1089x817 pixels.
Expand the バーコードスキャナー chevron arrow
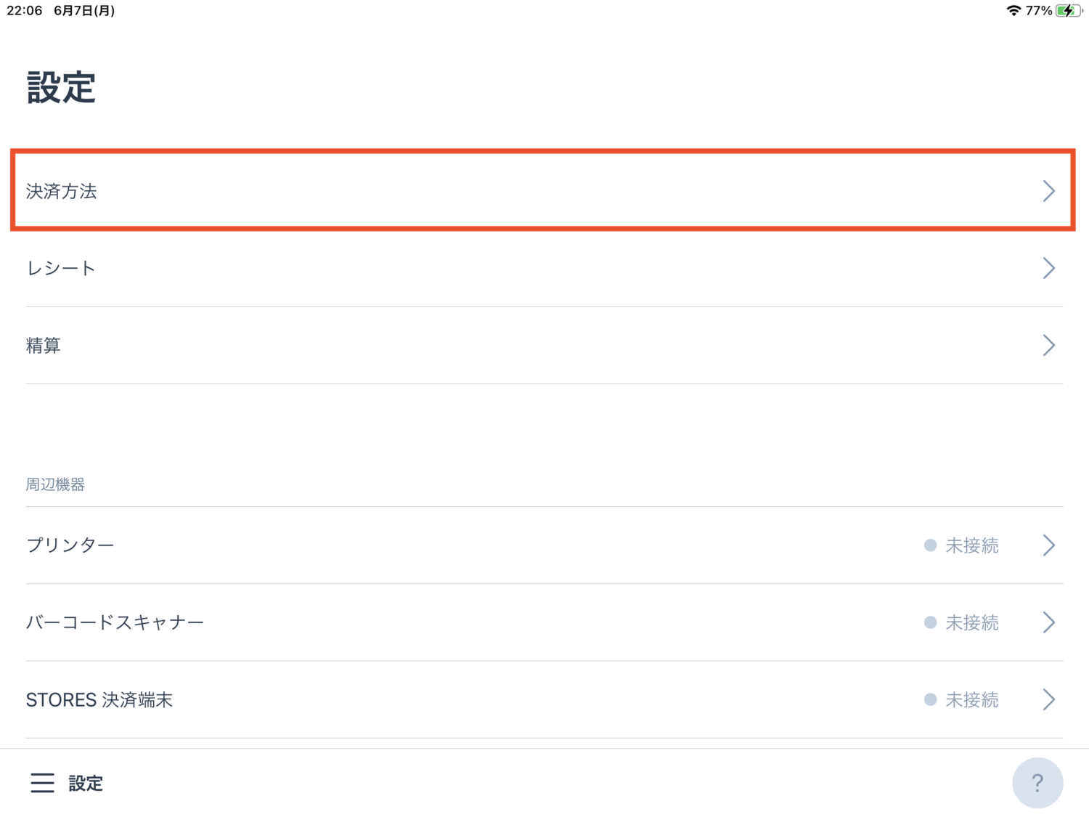[x=1049, y=622]
